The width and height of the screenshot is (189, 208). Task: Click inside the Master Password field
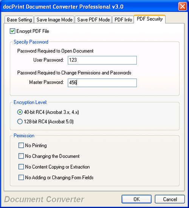[102, 83]
